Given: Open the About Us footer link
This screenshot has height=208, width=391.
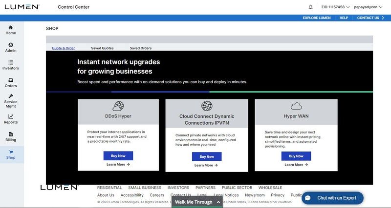Looking at the screenshot, I should tap(106, 195).
